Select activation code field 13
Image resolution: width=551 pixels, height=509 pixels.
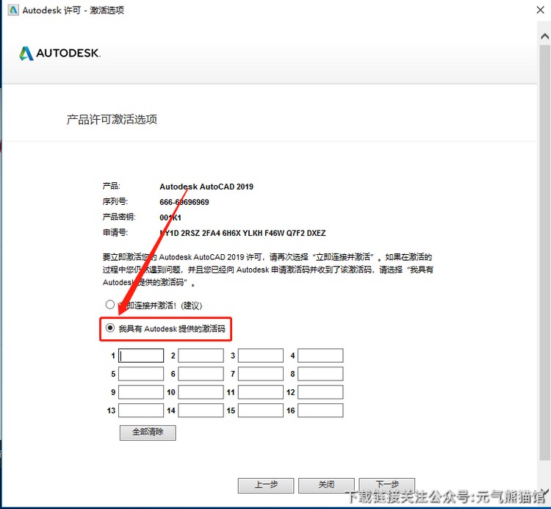click(141, 411)
